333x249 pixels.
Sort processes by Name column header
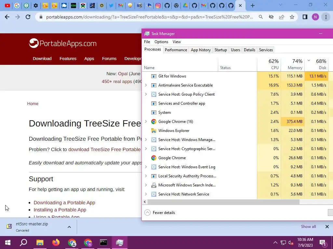click(180, 65)
